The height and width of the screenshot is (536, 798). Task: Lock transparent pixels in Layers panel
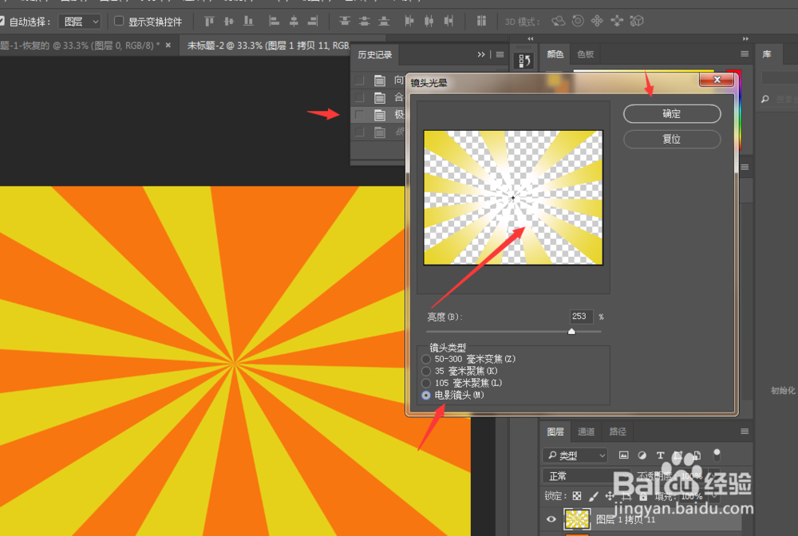577,496
